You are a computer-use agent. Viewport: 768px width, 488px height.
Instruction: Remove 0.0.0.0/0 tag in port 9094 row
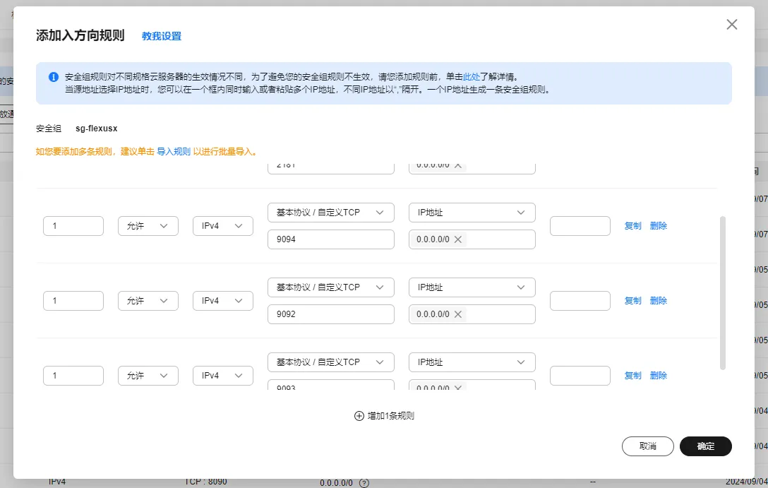point(458,239)
